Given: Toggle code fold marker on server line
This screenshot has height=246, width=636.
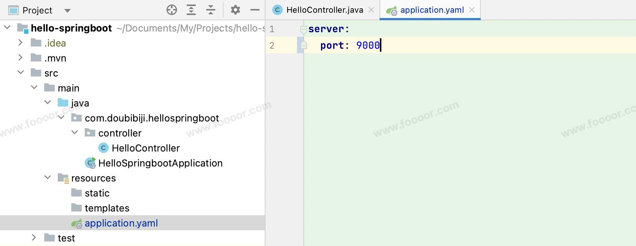Looking at the screenshot, I should (x=304, y=29).
